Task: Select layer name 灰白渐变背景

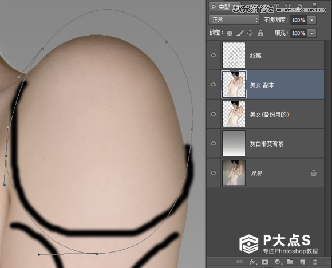Action: tap(267, 144)
